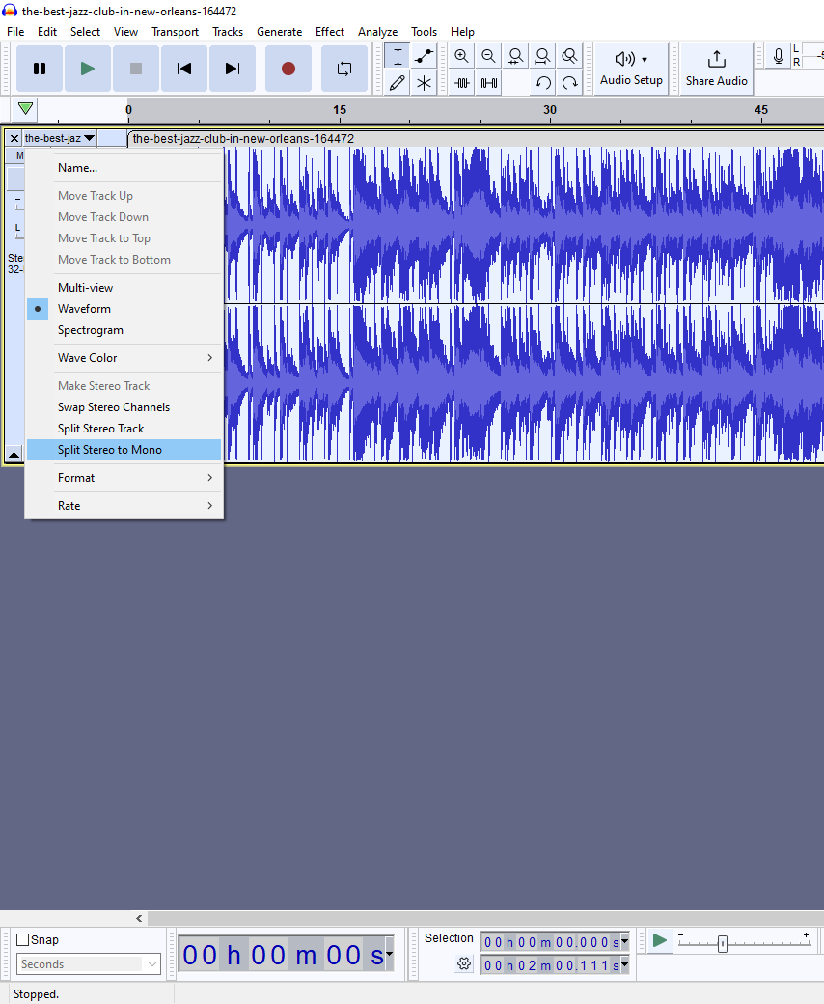Select the Waveform view option
Image resolution: width=824 pixels, height=1004 pixels.
(x=124, y=309)
